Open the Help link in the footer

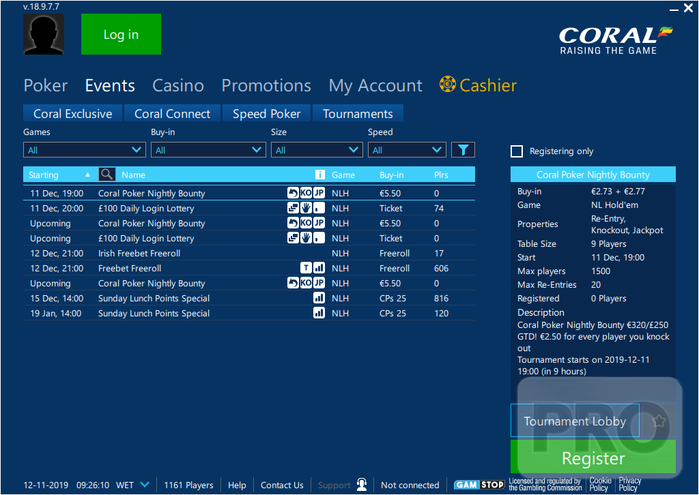tap(237, 485)
